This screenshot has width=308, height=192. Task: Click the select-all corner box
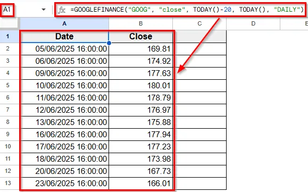pyautogui.click(x=10, y=23)
